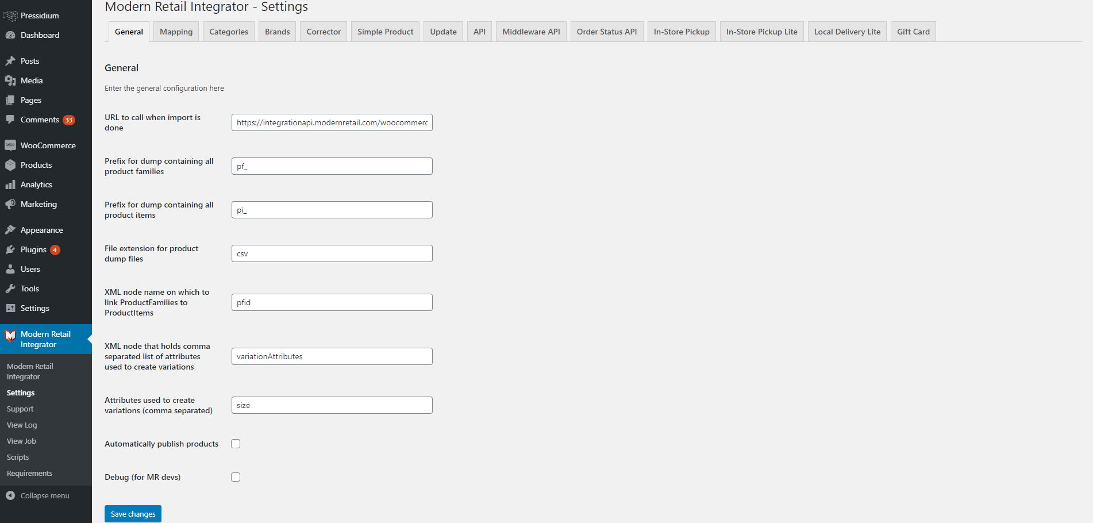Open the In-Store Pickup Lite tab
1093x523 pixels.
tap(762, 32)
